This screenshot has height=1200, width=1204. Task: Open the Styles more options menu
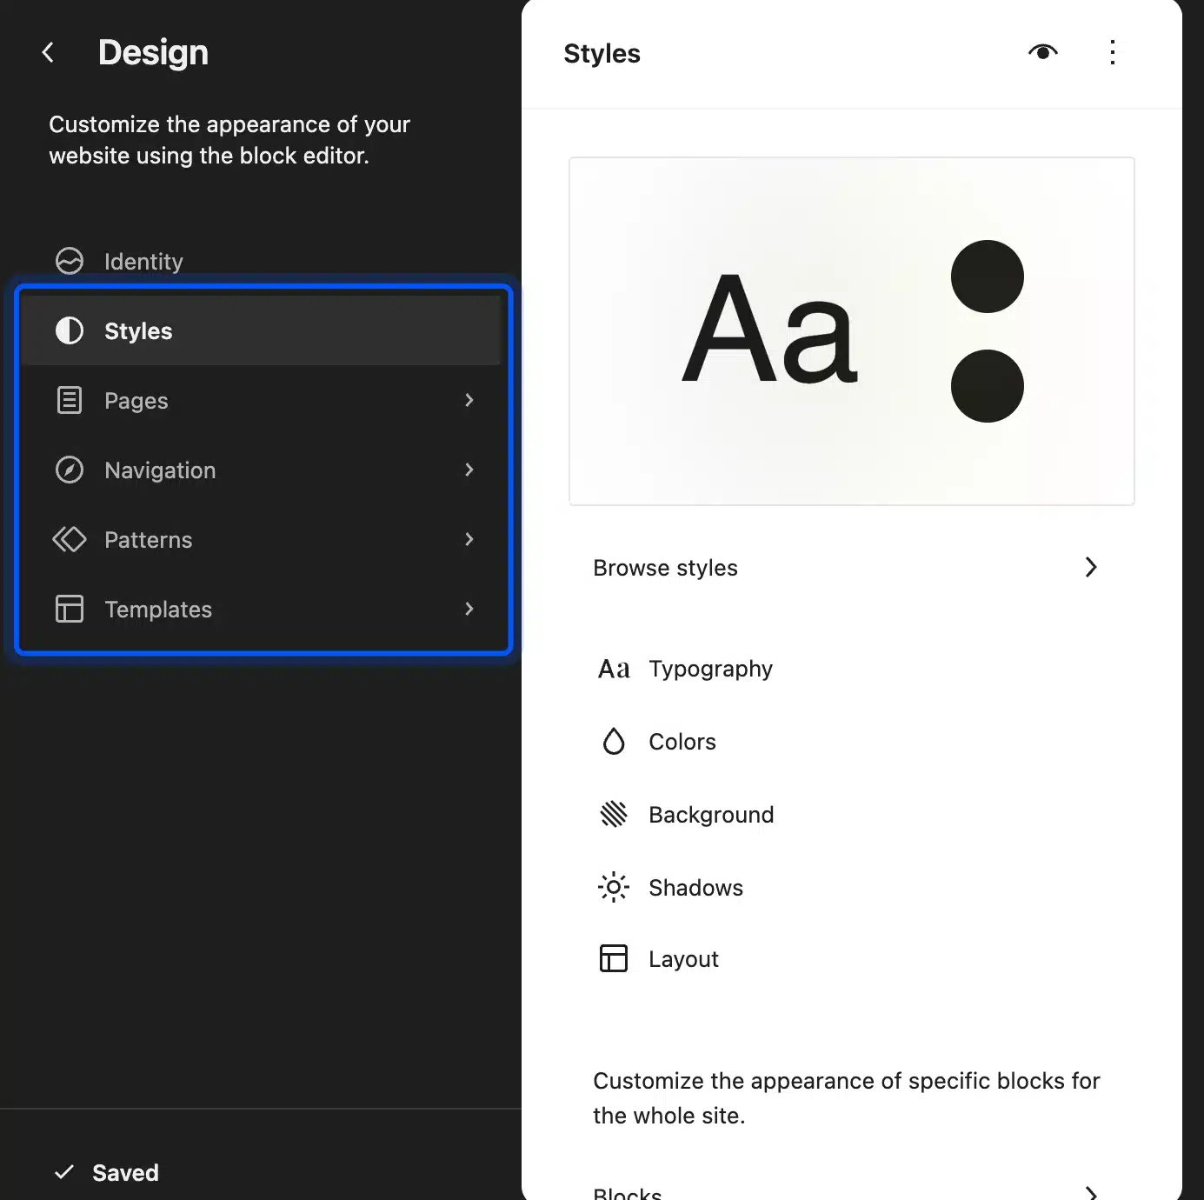click(x=1113, y=53)
